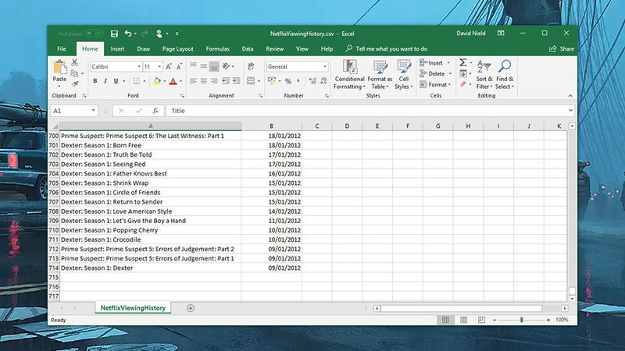The height and width of the screenshot is (351, 625).
Task: Click column B header
Action: click(x=271, y=126)
